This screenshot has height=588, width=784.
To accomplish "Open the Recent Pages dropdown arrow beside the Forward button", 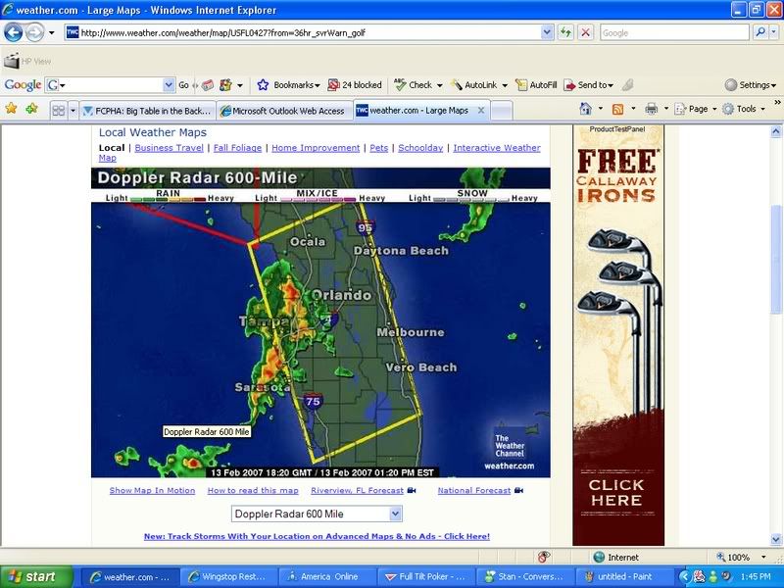I will coord(52,33).
